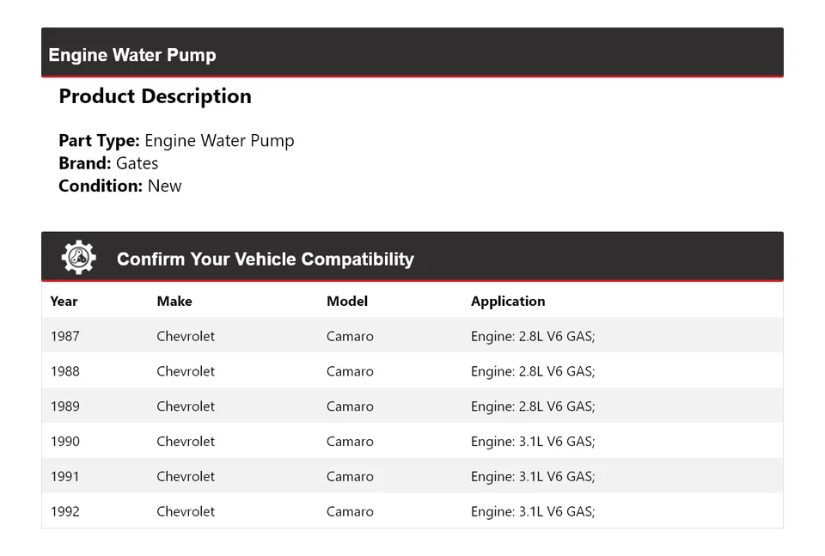Click the 1991 row engine application text
825x556 pixels.
coord(533,477)
